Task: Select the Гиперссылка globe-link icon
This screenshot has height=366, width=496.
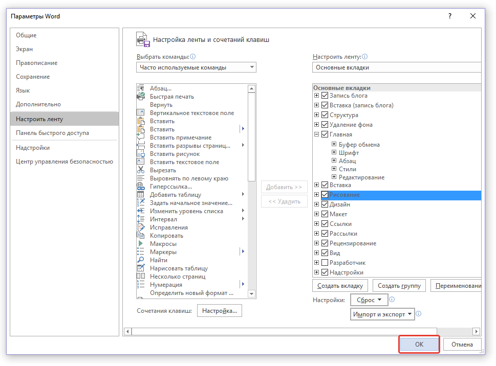Action: (141, 187)
